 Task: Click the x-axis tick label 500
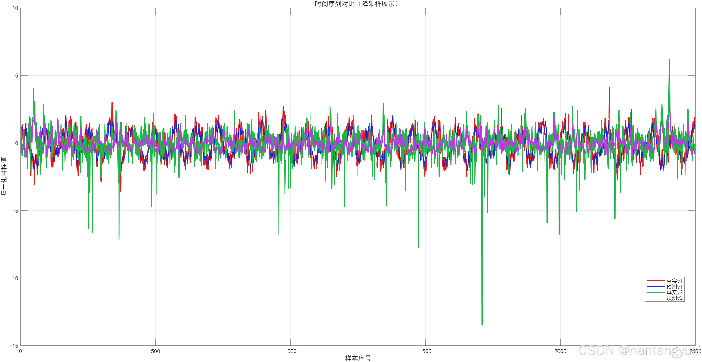pyautogui.click(x=155, y=351)
